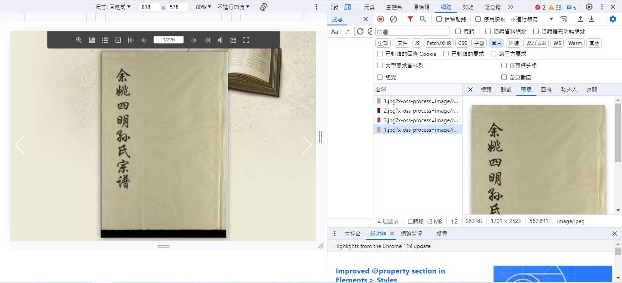Click the share icon in viewer toolbar
622x283 pixels.
(233, 40)
